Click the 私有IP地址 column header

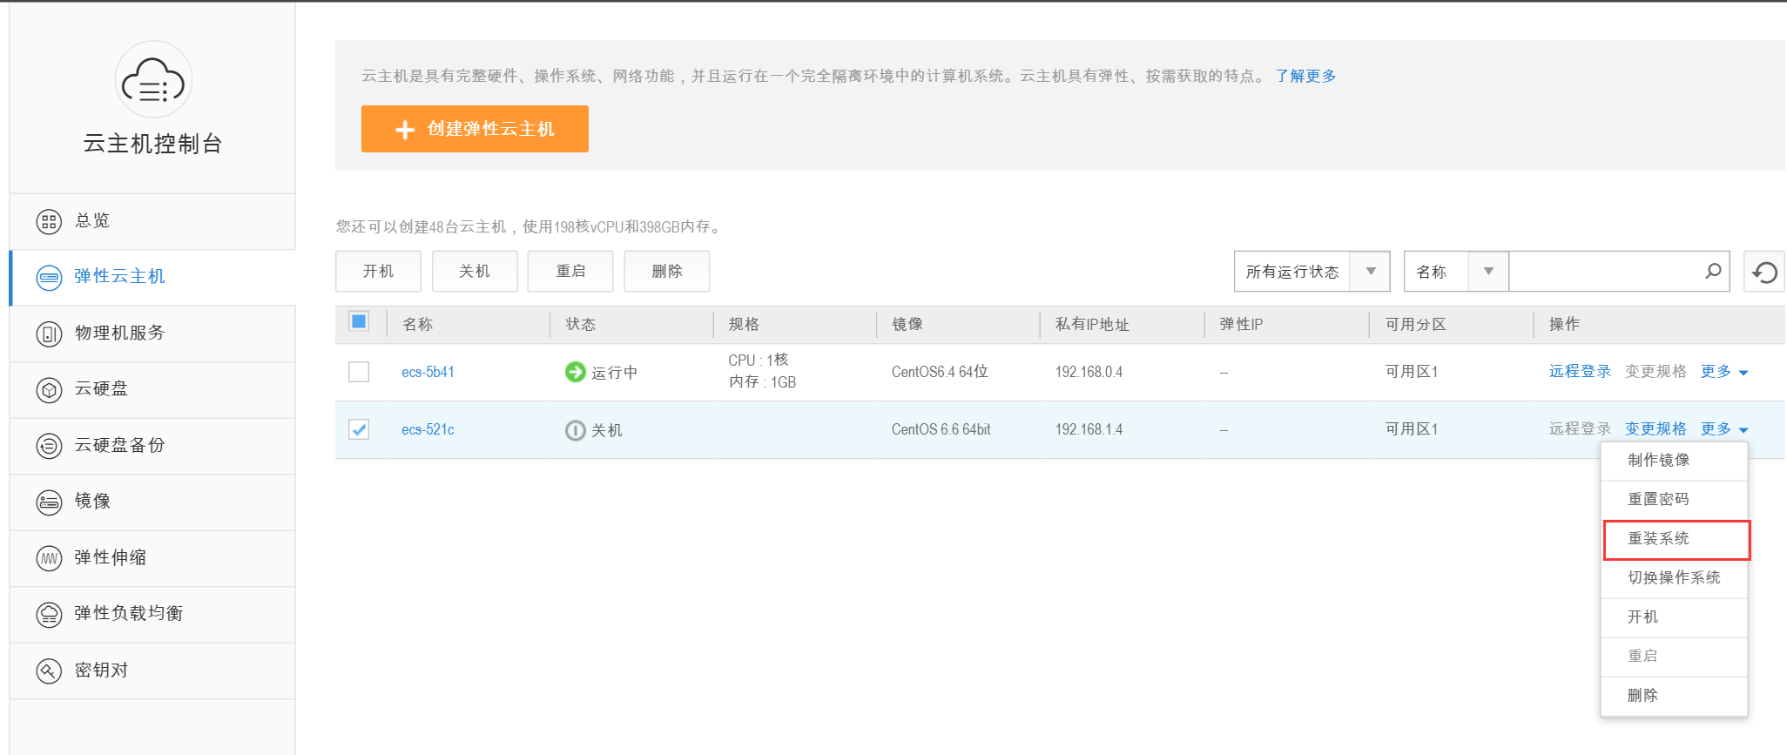tap(1092, 325)
